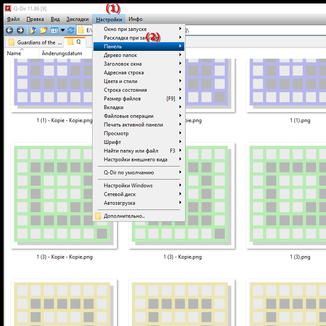Click the Настройки menu

[109, 19]
